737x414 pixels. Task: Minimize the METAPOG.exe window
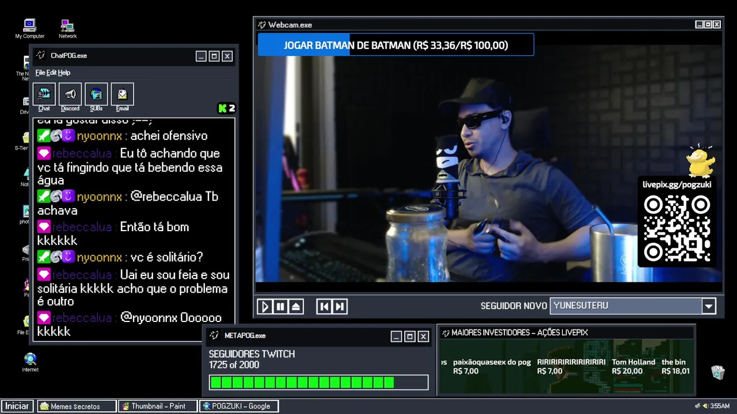(x=396, y=336)
